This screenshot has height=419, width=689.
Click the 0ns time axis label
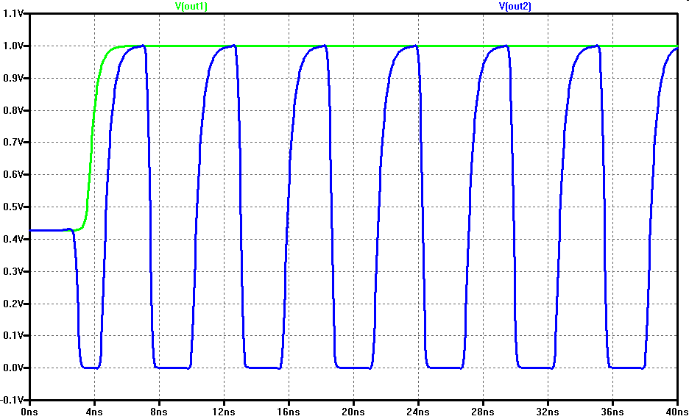[x=29, y=411]
